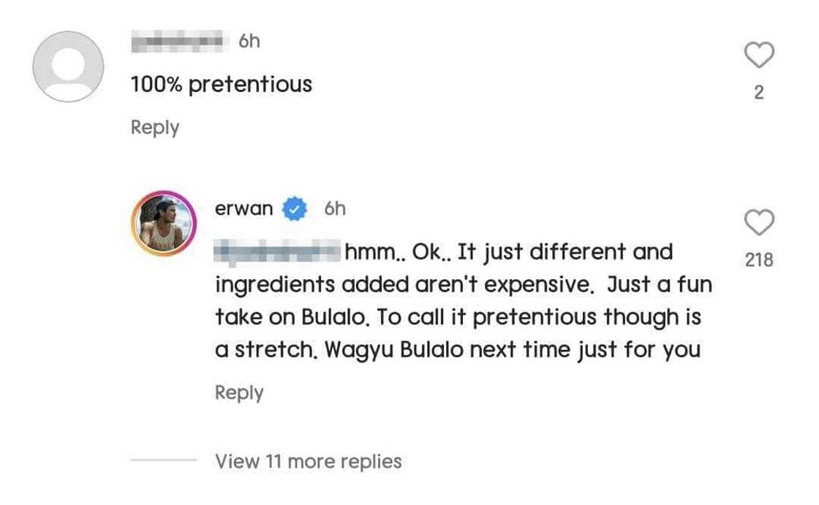The width and height of the screenshot is (819, 505).
Task: View likes via the "2" count
Action: pos(758,93)
